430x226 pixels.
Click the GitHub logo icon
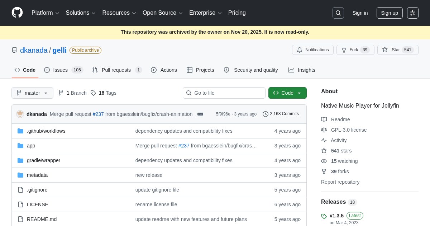pos(17,13)
